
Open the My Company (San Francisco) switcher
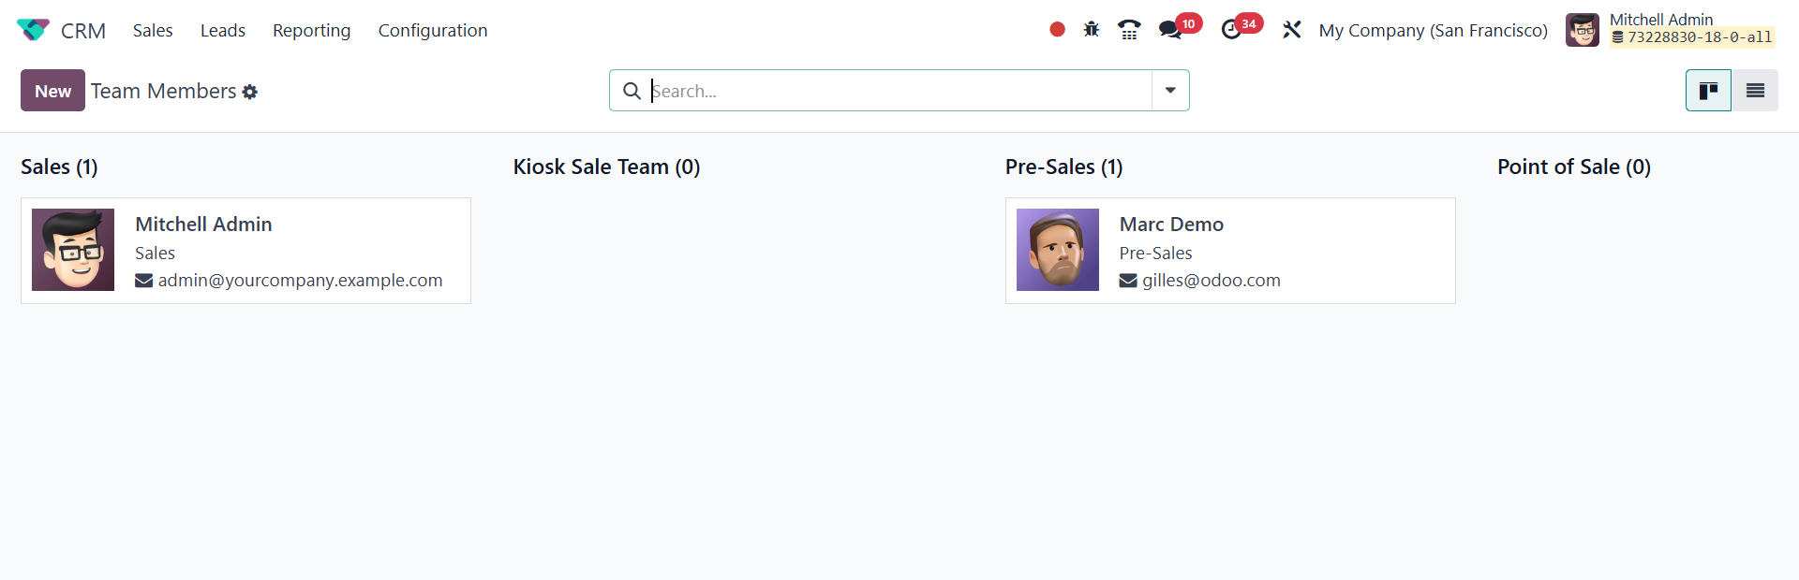[x=1433, y=30]
